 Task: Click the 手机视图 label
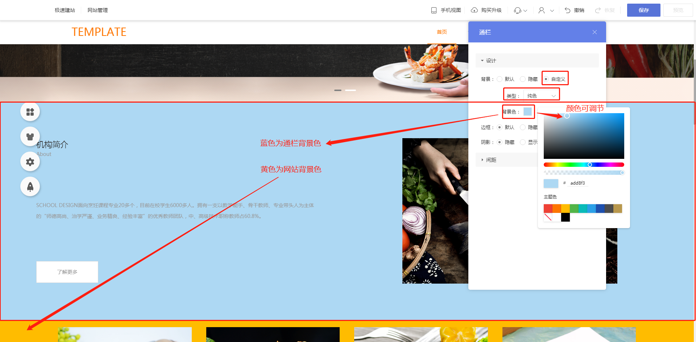pyautogui.click(x=451, y=10)
